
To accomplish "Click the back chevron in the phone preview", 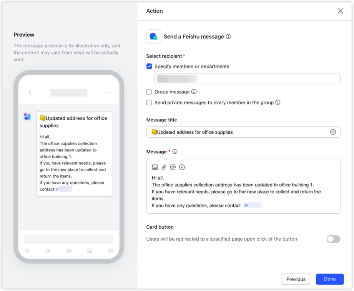I will 30,93.
